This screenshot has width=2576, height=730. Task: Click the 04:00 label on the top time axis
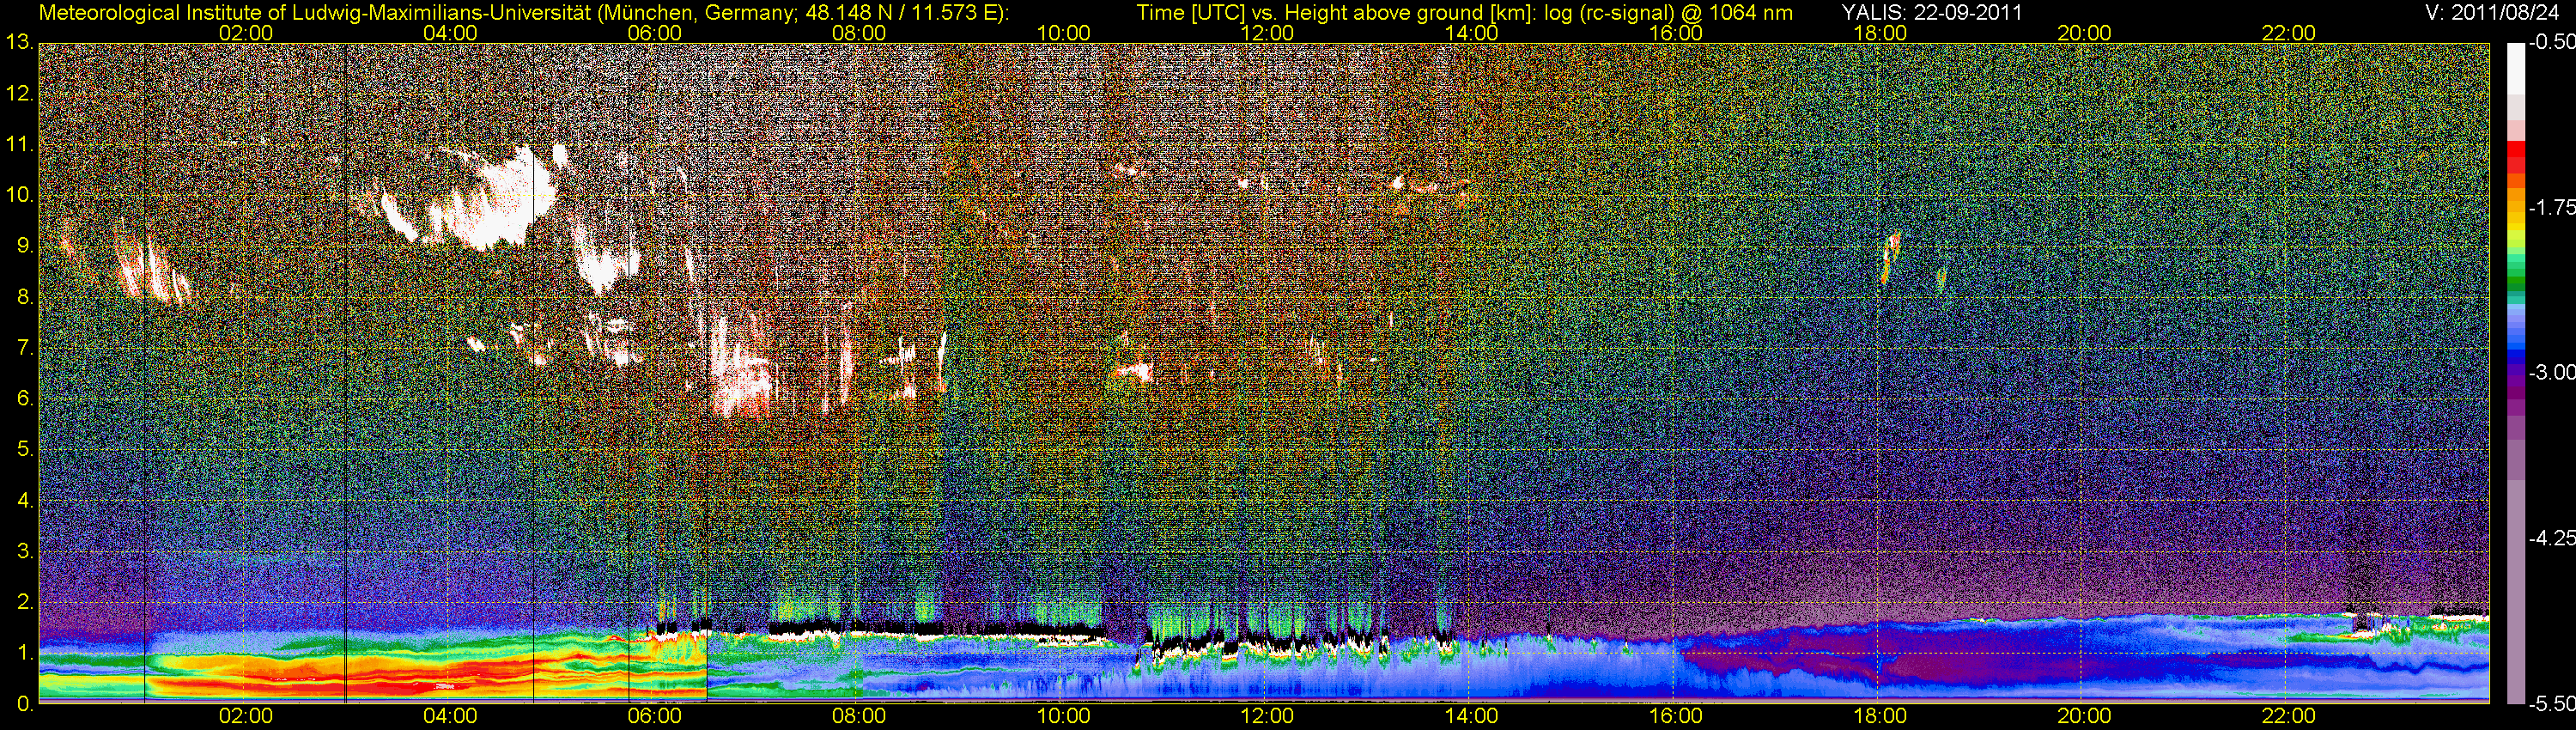click(x=450, y=33)
